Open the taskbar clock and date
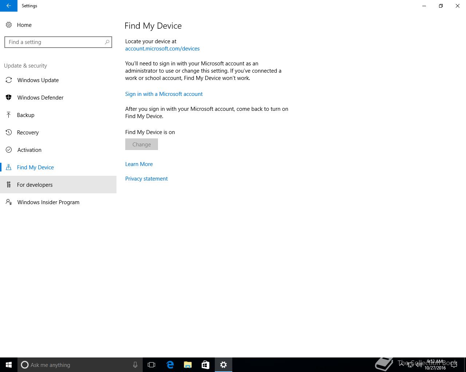This screenshot has width=466, height=372. point(435,365)
